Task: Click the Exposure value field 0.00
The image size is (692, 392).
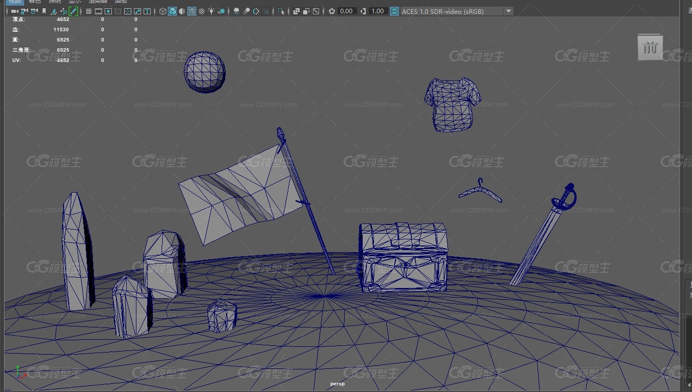Action: click(346, 11)
